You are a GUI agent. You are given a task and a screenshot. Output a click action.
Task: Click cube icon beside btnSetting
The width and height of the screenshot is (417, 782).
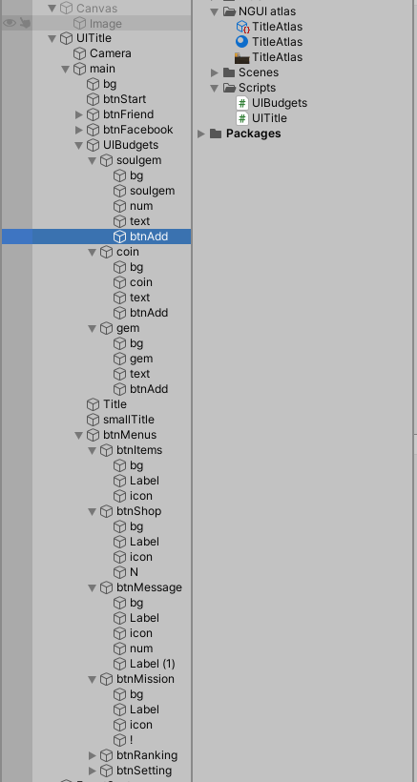106,771
